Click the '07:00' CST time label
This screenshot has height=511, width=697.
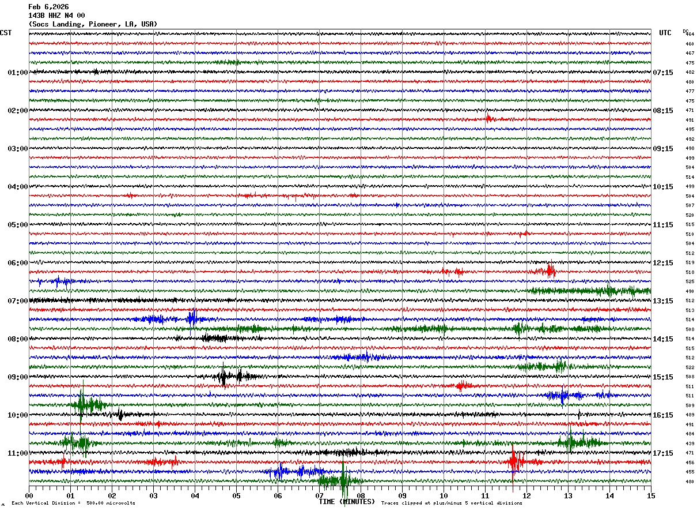(x=17, y=301)
